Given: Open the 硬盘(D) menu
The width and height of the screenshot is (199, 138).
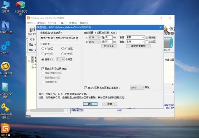Looking at the screenshot, I should click(41, 23).
